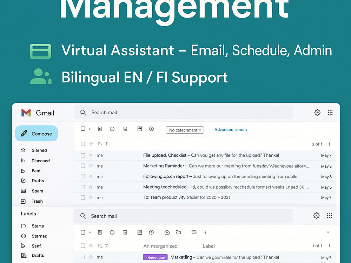Star the Meeting.teacheduled email
The width and height of the screenshot is (351, 263).
click(x=91, y=187)
